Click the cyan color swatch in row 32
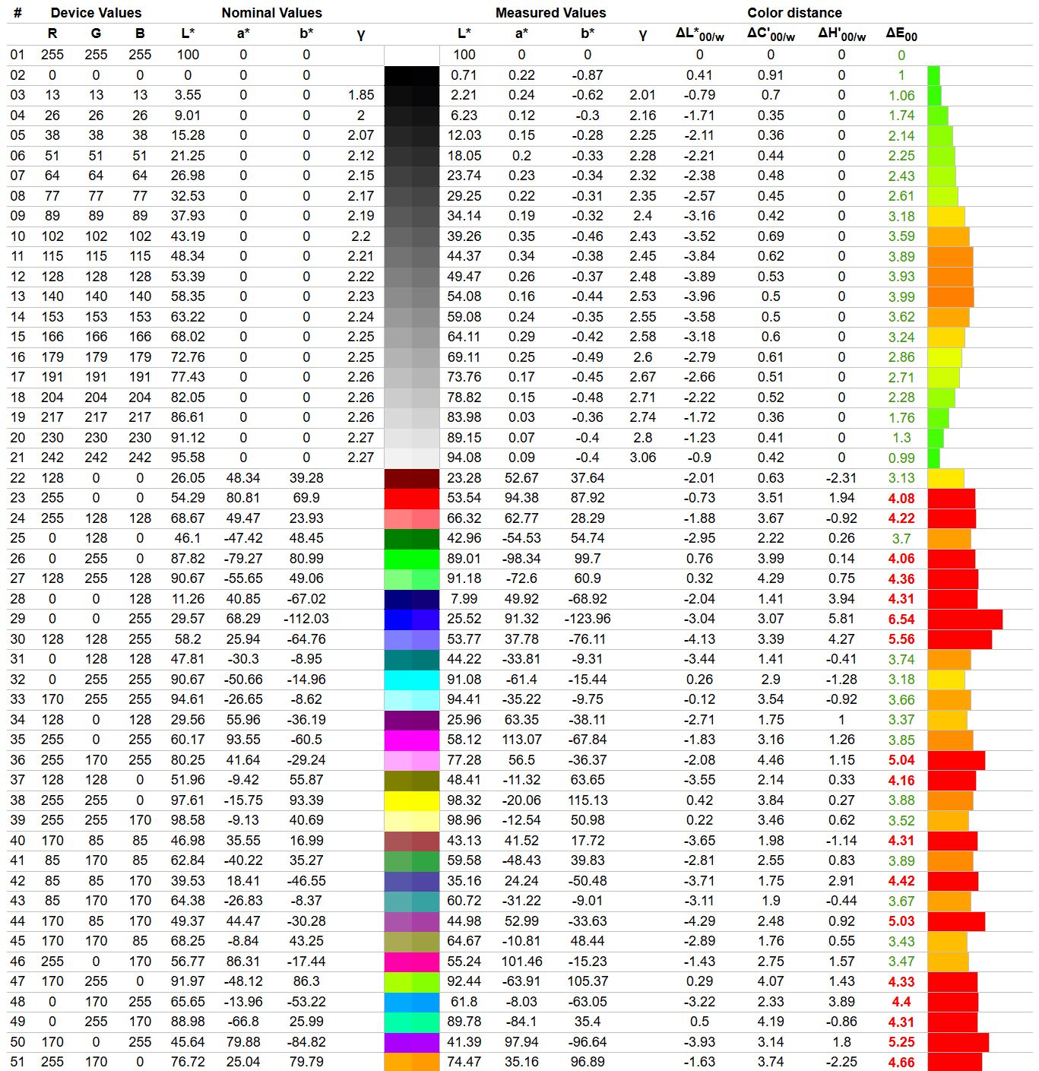 (x=411, y=680)
